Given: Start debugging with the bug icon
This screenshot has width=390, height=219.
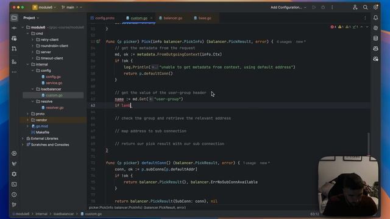Looking at the screenshot, I should click(x=323, y=7).
